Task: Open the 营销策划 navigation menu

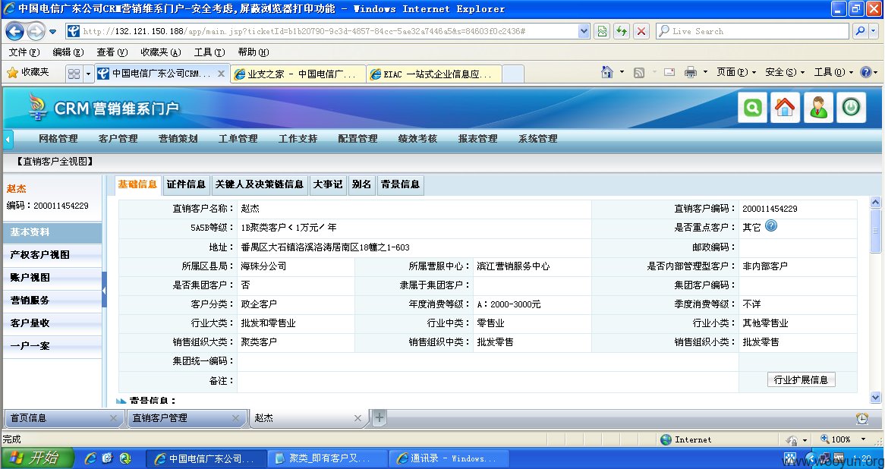Action: (x=178, y=138)
